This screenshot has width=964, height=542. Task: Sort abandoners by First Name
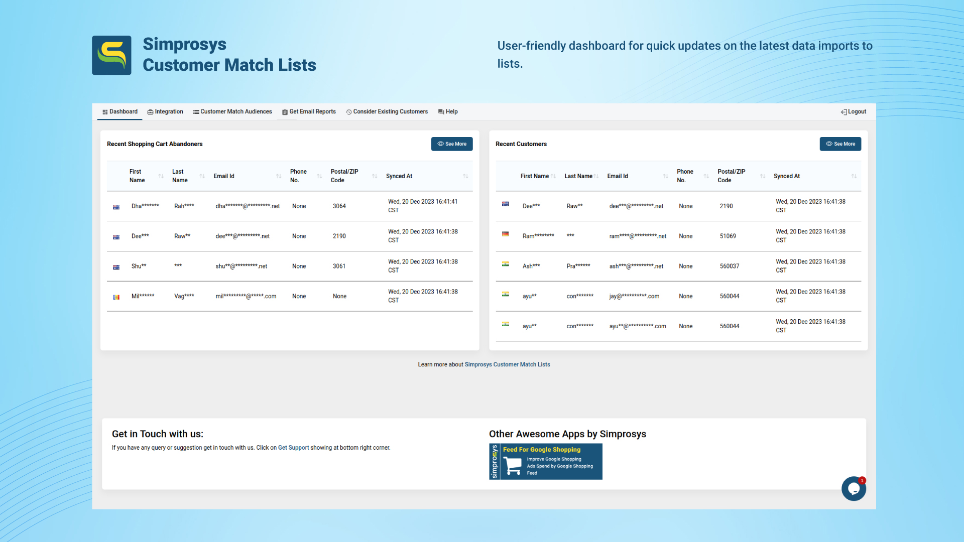(161, 176)
